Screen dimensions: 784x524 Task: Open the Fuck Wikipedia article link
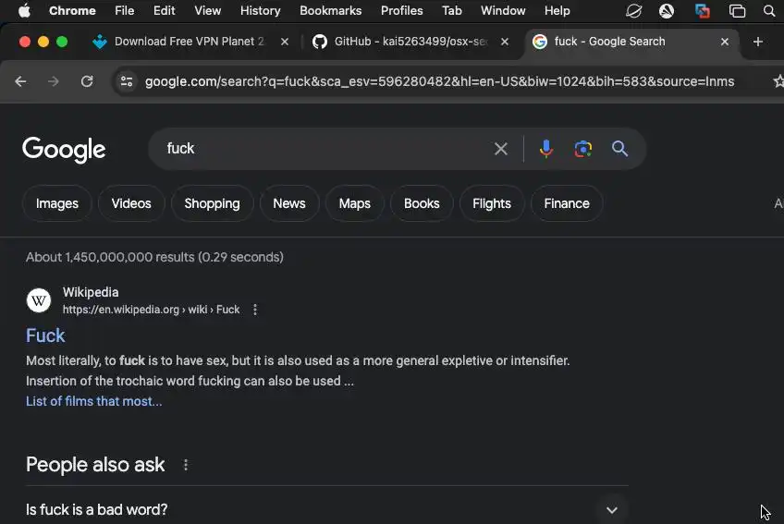pos(45,335)
